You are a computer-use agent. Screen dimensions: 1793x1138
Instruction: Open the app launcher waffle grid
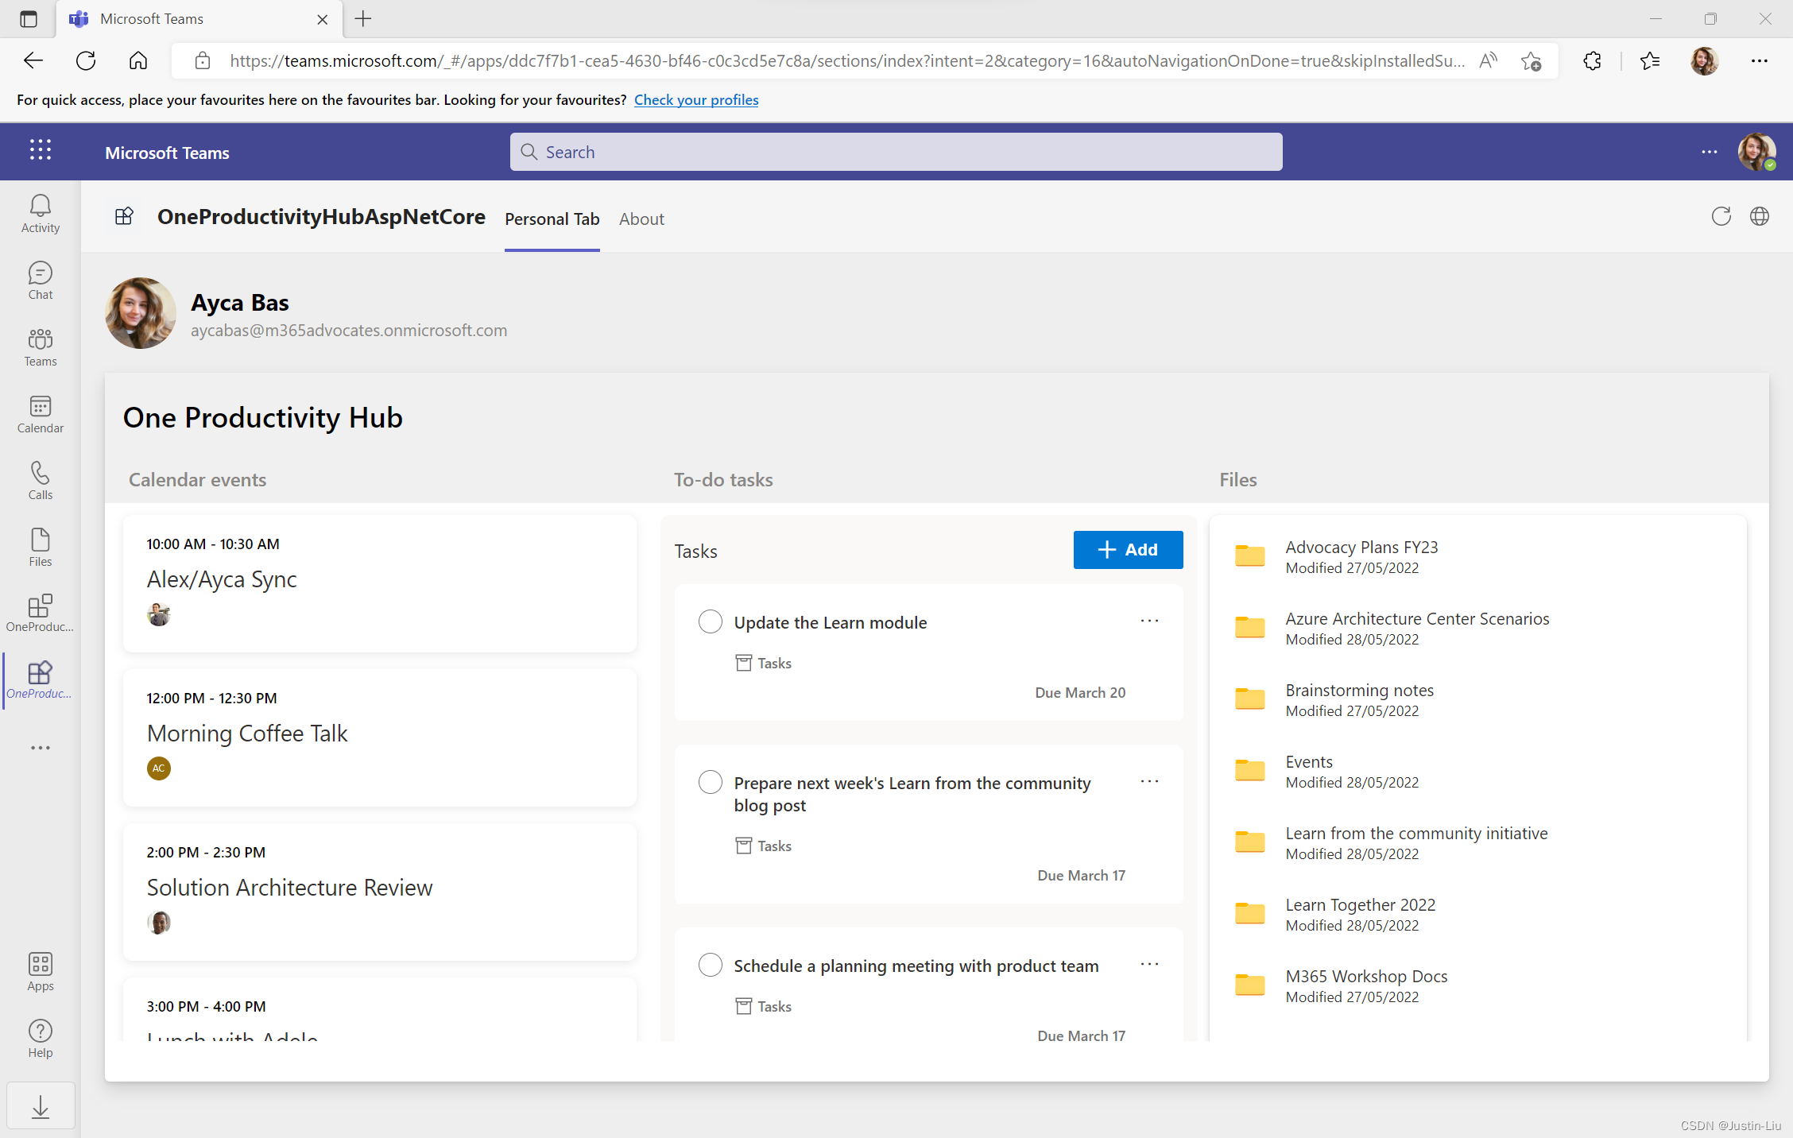(40, 150)
